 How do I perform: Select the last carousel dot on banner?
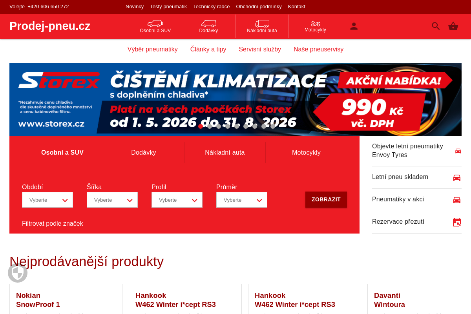click(x=273, y=126)
